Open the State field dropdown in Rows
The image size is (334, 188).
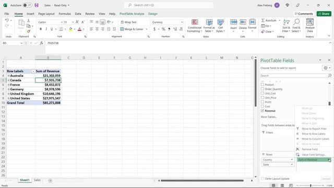pos(292,164)
